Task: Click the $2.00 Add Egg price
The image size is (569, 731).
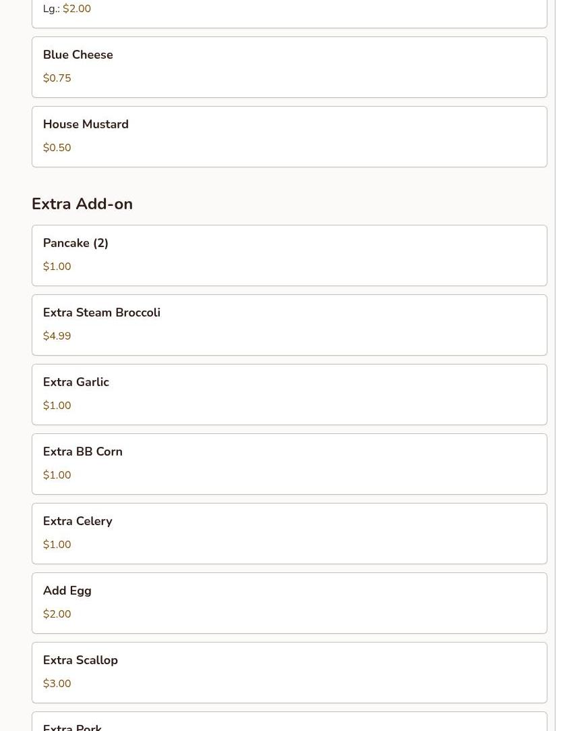Action: pos(57,614)
